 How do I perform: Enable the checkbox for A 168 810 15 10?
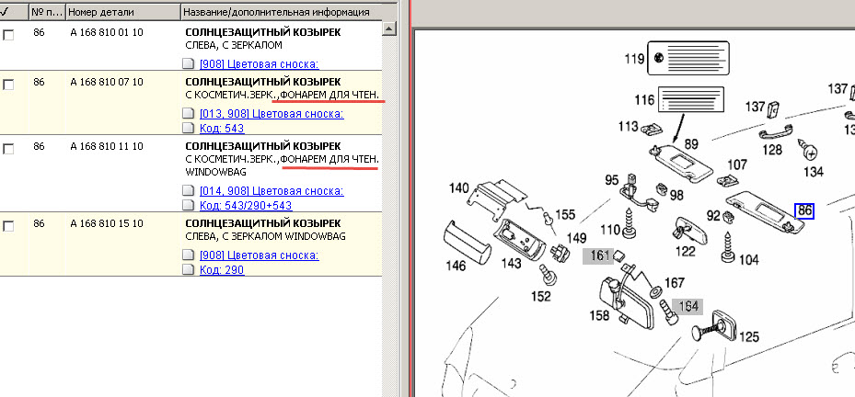[x=8, y=226]
